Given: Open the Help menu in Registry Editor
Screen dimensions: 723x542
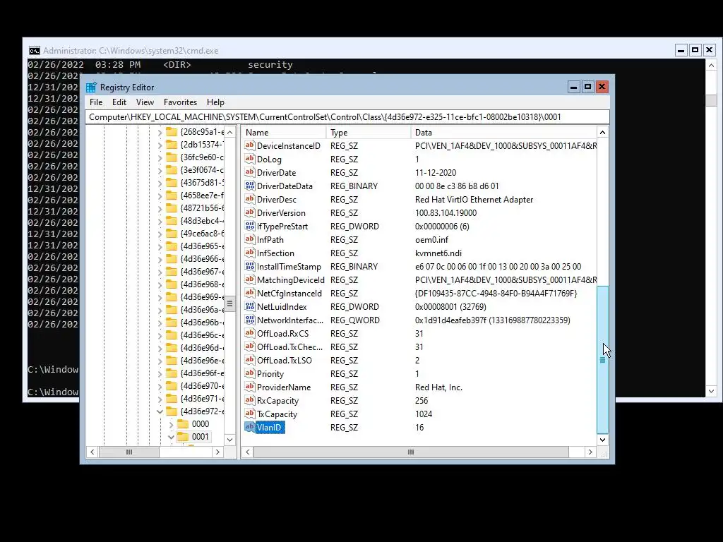Looking at the screenshot, I should pos(215,102).
